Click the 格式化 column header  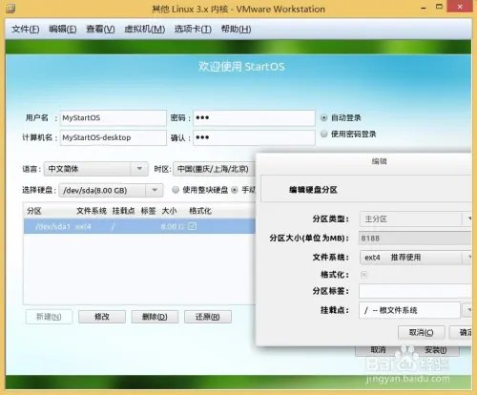[200, 211]
